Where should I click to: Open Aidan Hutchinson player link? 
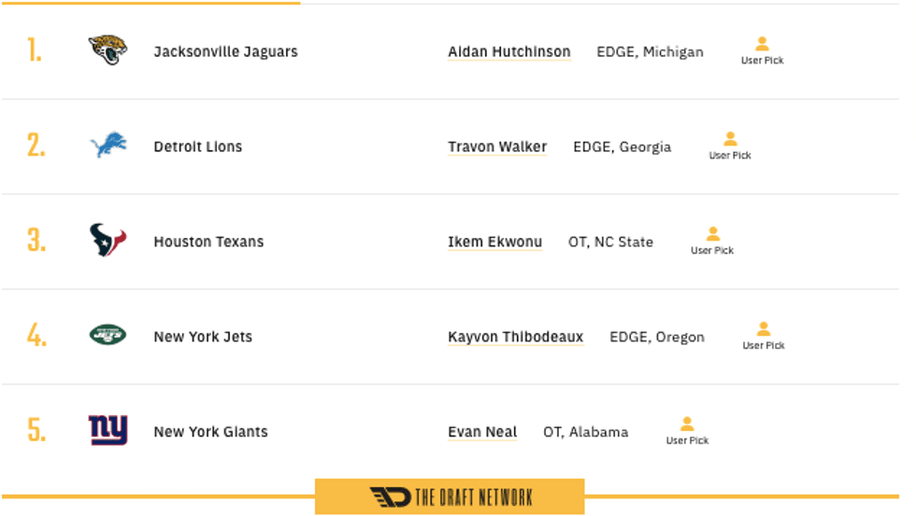508,52
